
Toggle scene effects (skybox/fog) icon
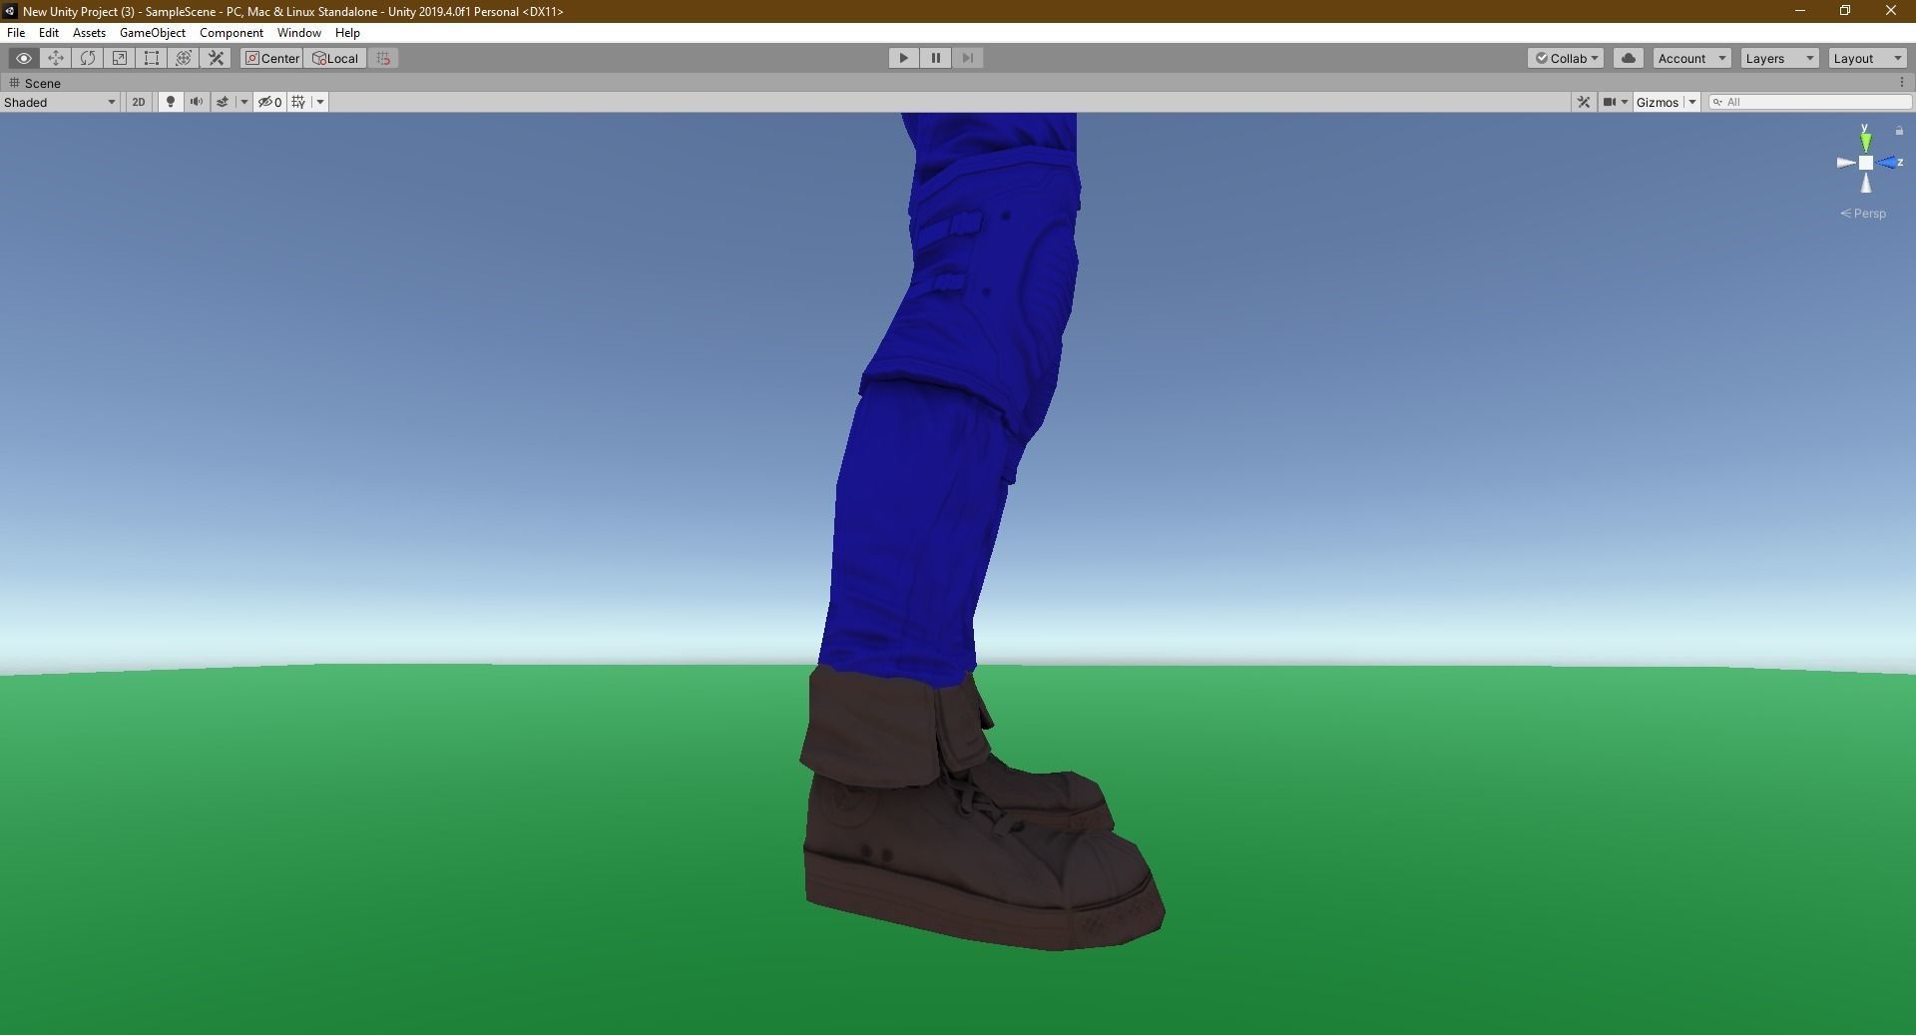[x=223, y=102]
